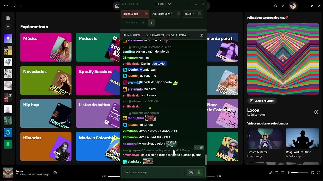
Task: Create a new playlist with plus icon
Action: [8, 27]
